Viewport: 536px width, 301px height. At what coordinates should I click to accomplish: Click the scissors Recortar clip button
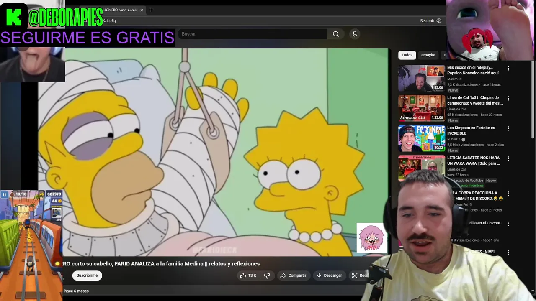359,275
